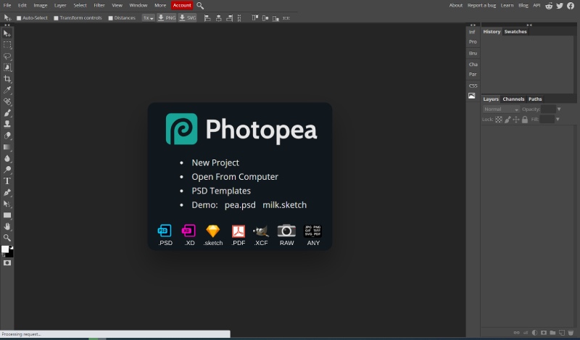Toggle lock transparent pixels checkerboard

[499, 120]
